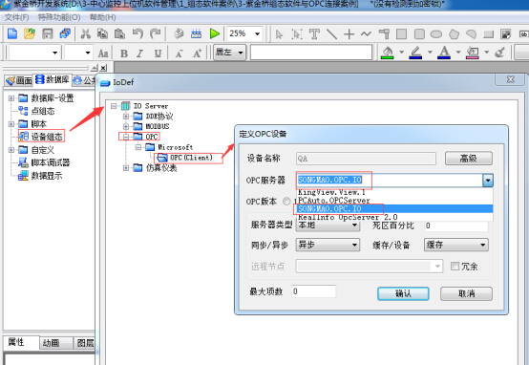Expand the MODBUS tree node
This screenshot has height=365, width=529.
coord(126,126)
